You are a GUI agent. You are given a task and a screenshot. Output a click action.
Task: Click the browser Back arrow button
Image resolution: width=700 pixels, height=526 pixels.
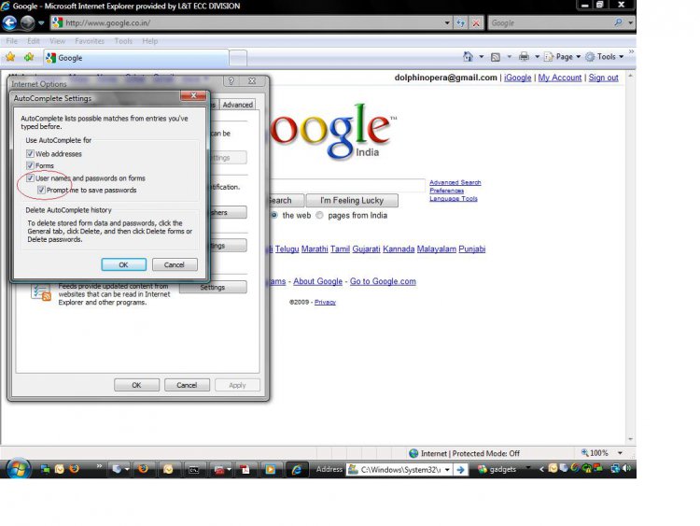coord(9,22)
